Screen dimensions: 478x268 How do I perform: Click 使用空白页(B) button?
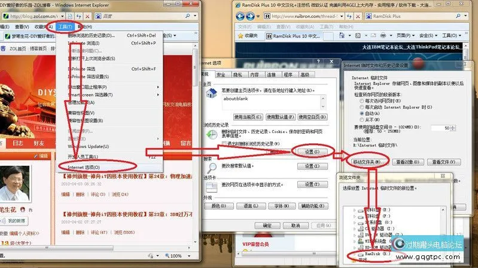point(312,117)
